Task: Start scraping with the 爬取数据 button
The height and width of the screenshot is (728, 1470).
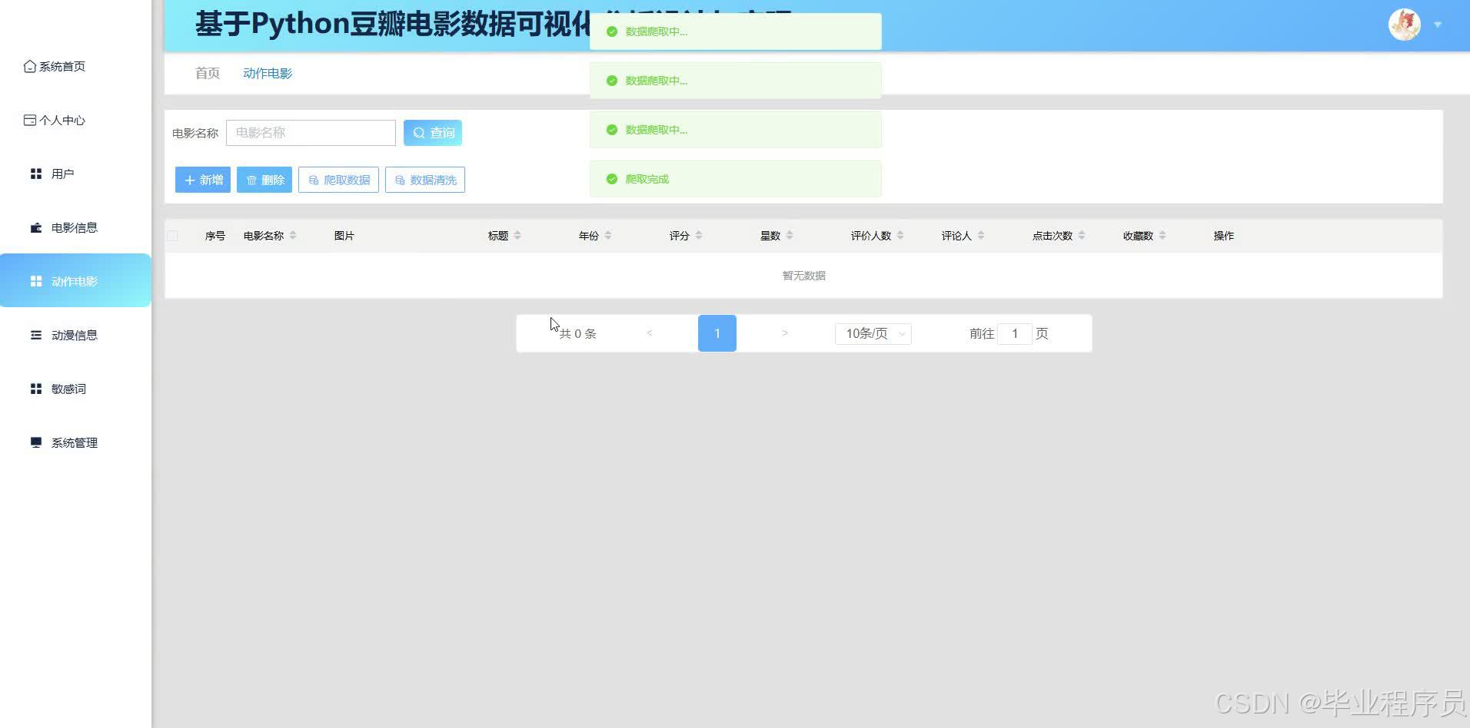Action: pos(338,180)
